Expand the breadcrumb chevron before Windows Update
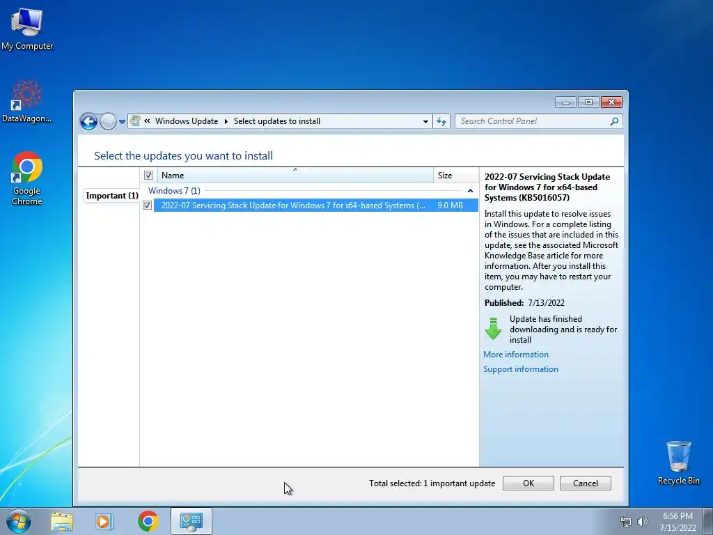Screen dimensions: 713x535 pos(147,121)
